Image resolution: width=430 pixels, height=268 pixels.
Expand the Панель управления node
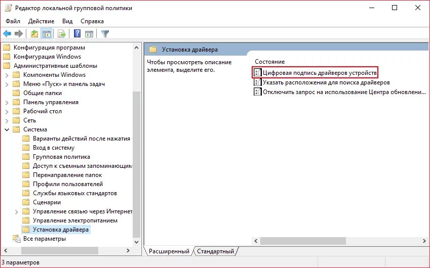[7, 102]
